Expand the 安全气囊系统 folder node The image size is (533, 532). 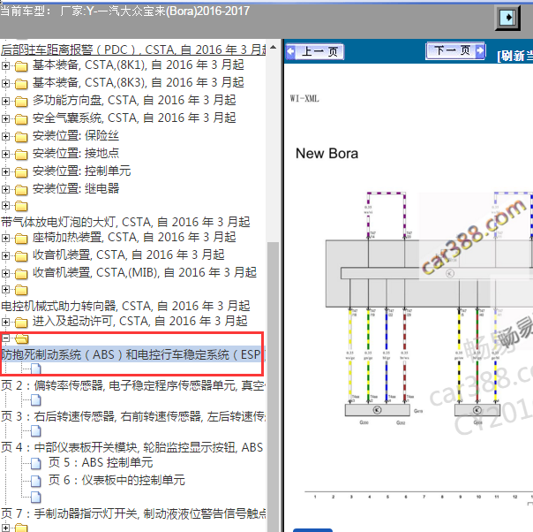pyautogui.click(x=5, y=118)
